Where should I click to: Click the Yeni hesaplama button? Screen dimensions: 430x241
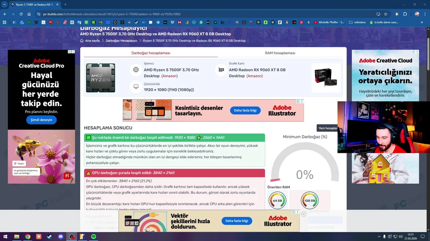pos(328,128)
